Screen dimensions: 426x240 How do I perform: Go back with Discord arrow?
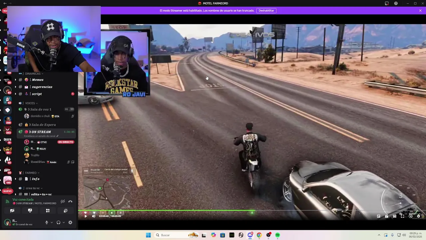pyautogui.click(x=5, y=3)
